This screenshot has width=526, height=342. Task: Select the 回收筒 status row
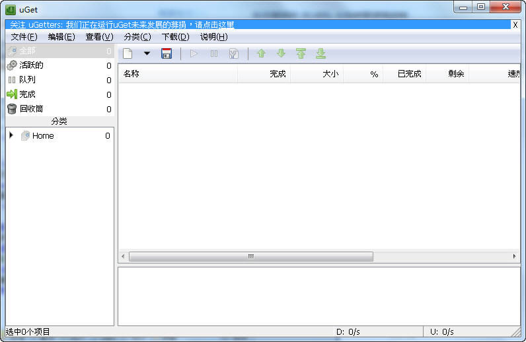(59, 109)
